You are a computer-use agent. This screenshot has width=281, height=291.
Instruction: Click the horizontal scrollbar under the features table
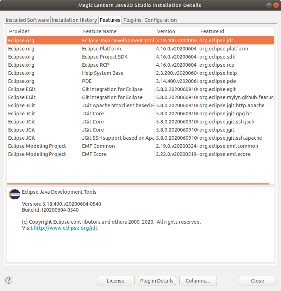click(x=138, y=183)
